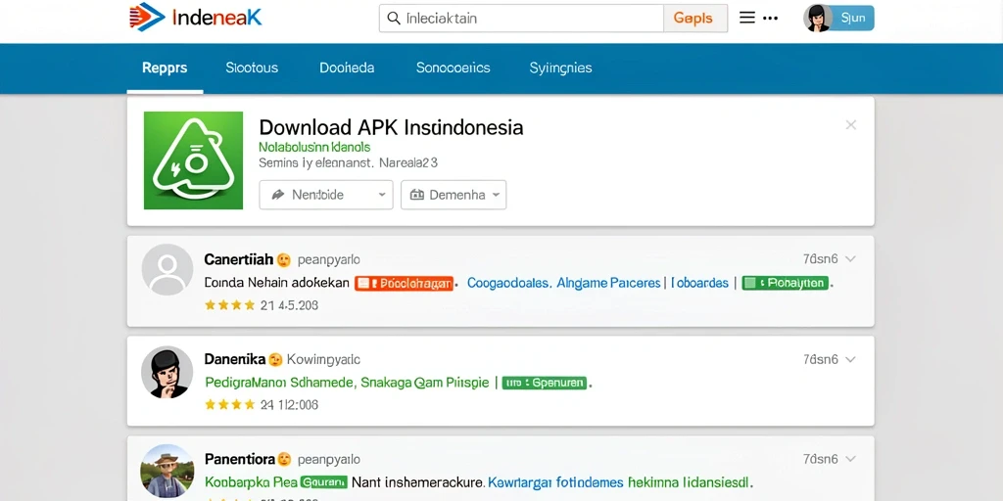The image size is (1003, 501).
Task: Click the orange Pdoclohagan tag
Action: (404, 283)
